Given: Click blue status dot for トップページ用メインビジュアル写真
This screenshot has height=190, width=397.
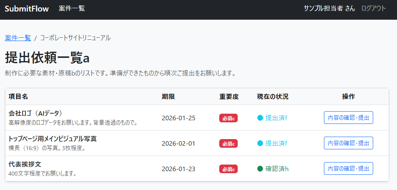Looking at the screenshot, I should tap(260, 143).
